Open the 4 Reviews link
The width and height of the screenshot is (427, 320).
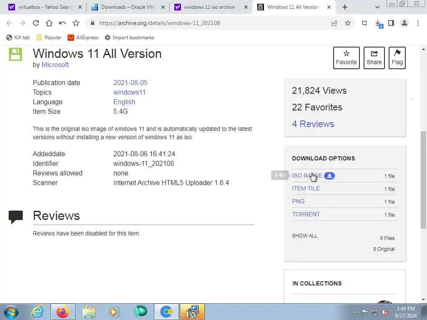[x=313, y=124]
